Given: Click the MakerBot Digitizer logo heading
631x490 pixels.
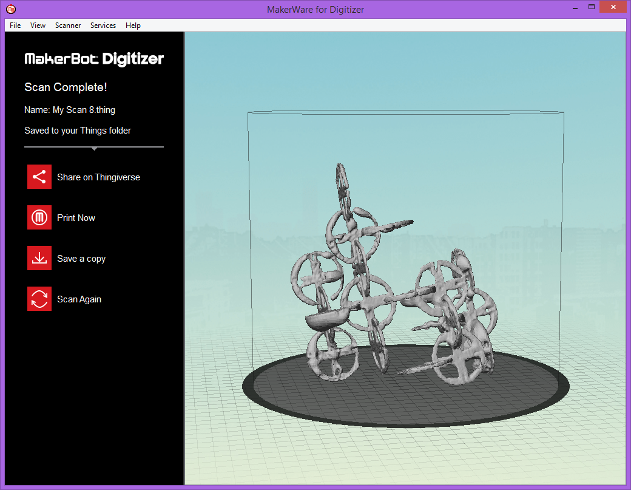Looking at the screenshot, I should [94, 59].
